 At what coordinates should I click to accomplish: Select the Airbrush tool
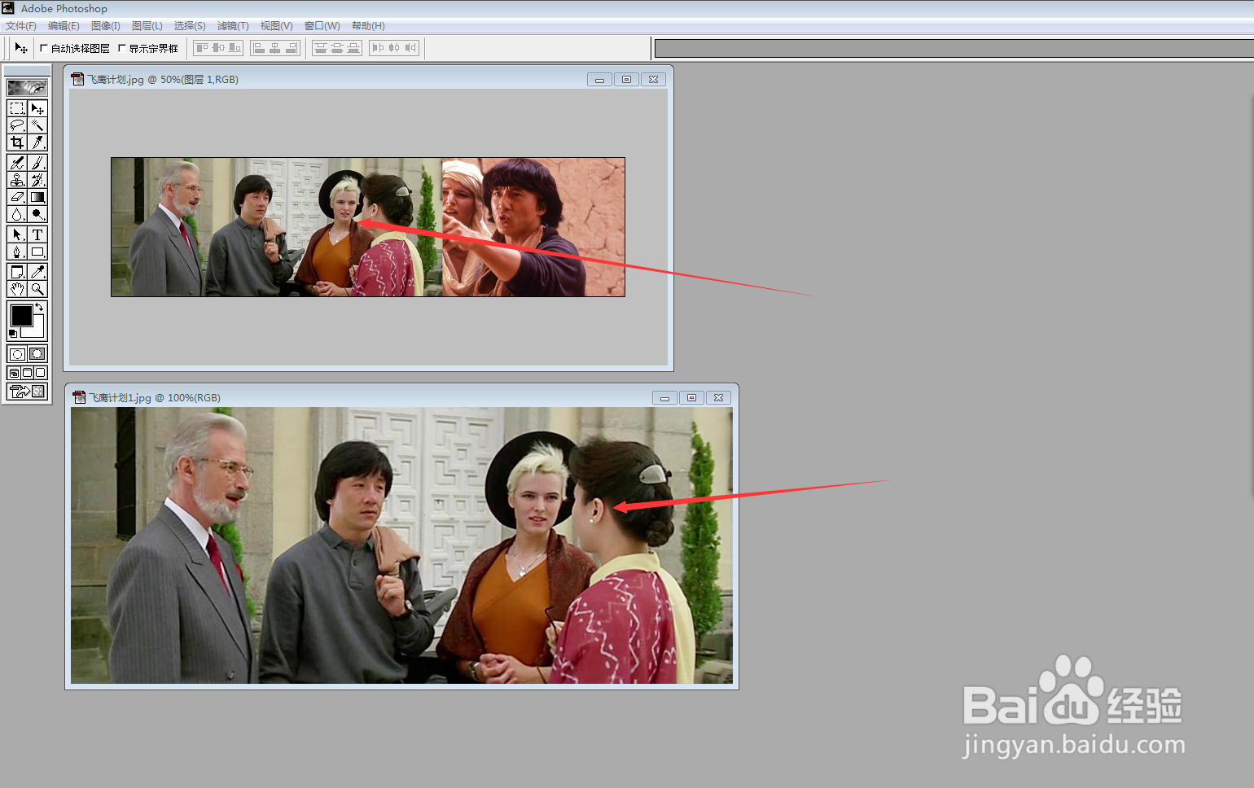point(17,163)
